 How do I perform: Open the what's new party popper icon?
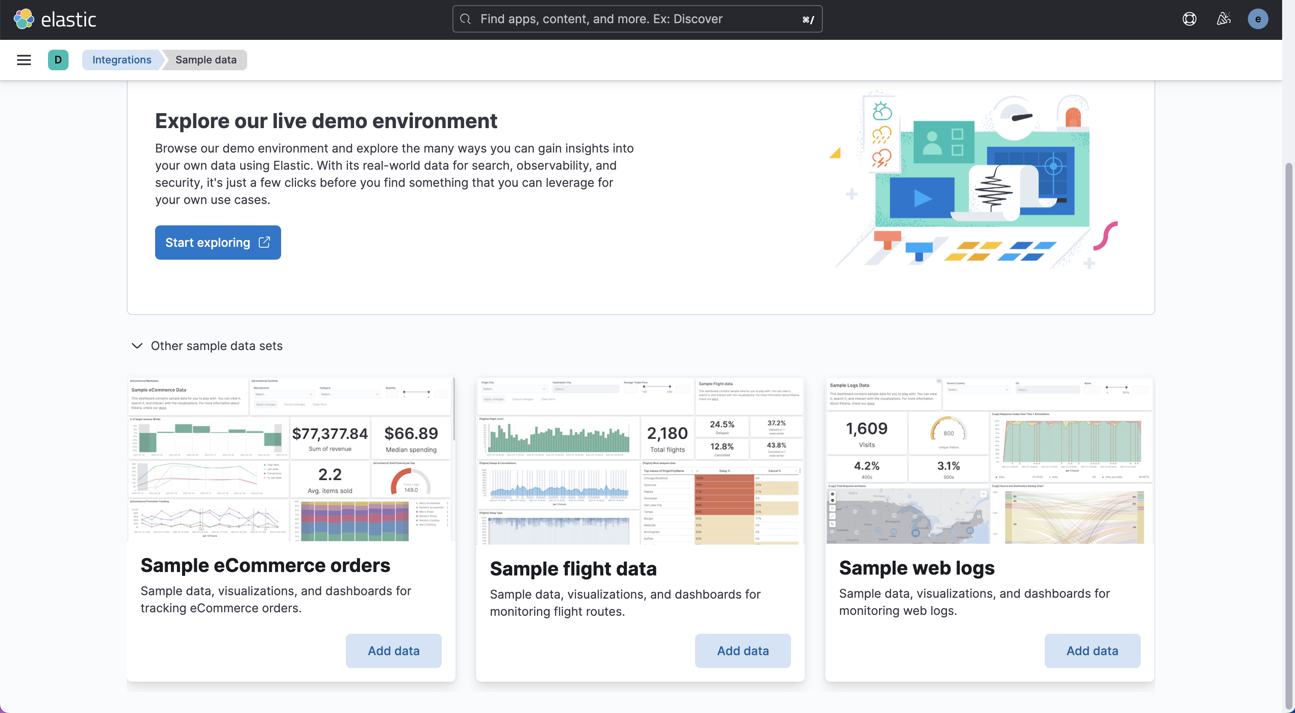point(1223,18)
